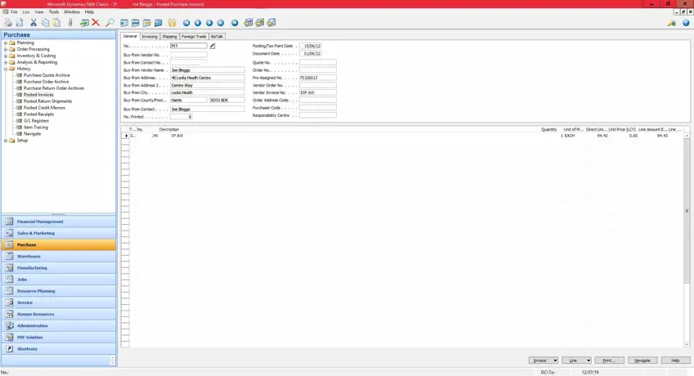Click the green Insert New icon

pos(84,23)
